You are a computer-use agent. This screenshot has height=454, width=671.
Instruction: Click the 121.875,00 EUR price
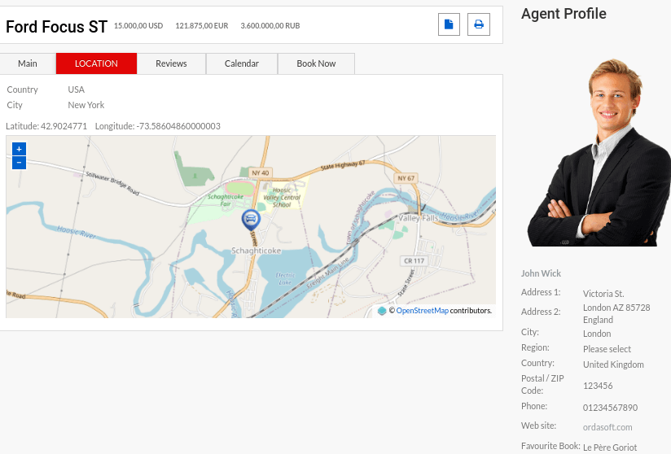pyautogui.click(x=202, y=26)
